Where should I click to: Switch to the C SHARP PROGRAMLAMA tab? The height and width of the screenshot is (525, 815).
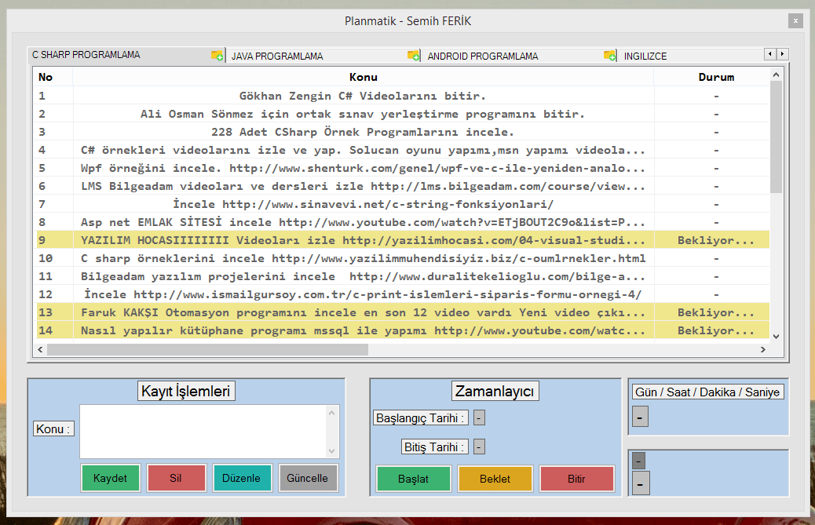pos(86,56)
